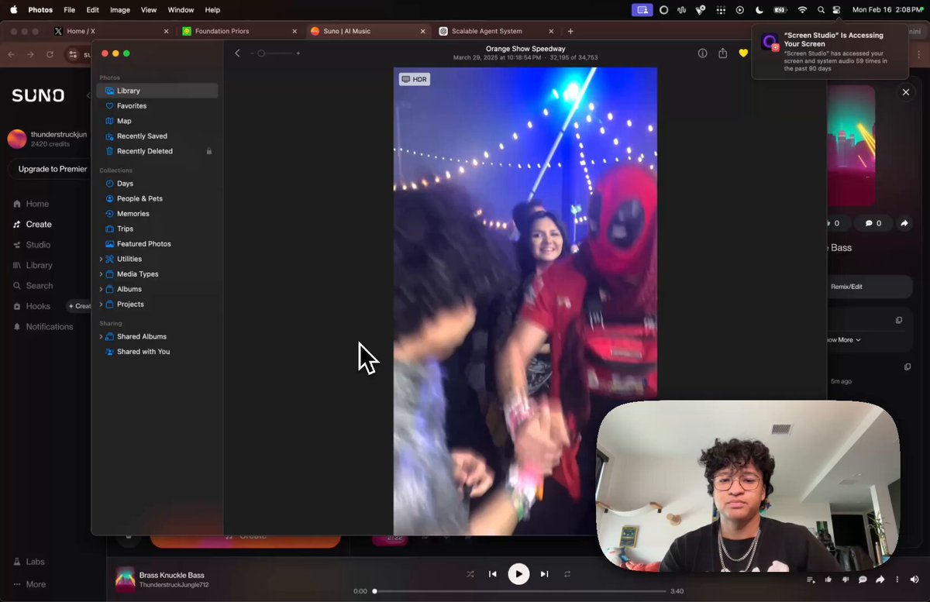
Task: Click Upgrade to Premier button
Action: coord(53,169)
